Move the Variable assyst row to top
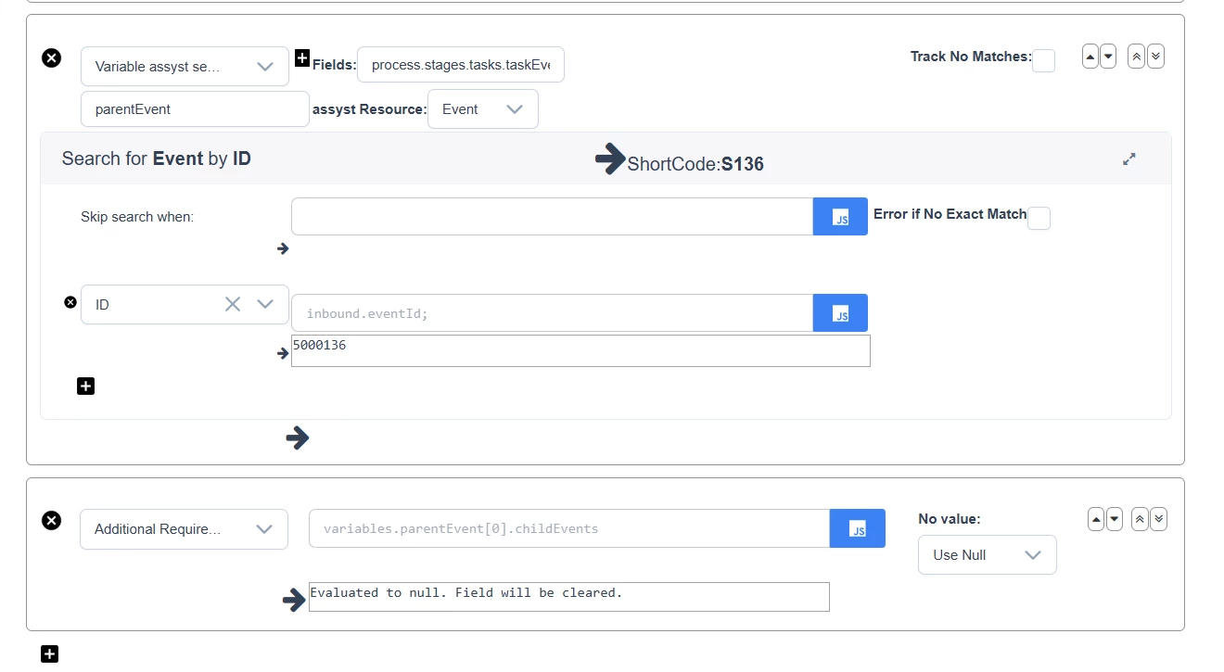 pyautogui.click(x=1136, y=57)
